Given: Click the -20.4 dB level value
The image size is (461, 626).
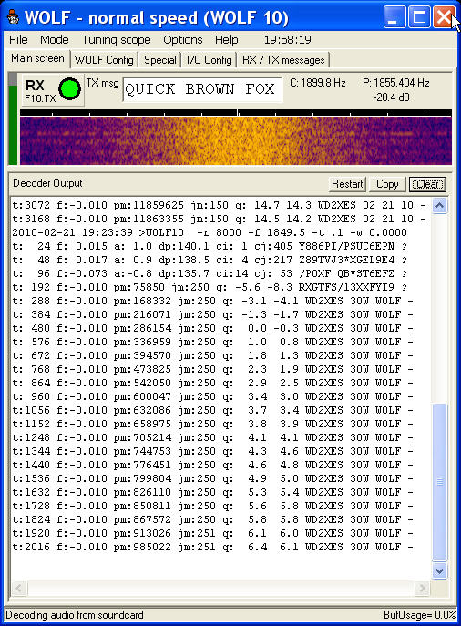Looking at the screenshot, I should 392,97.
